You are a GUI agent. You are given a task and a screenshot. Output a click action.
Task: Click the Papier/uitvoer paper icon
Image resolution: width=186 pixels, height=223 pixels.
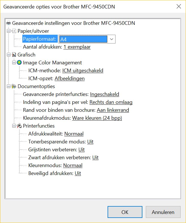coord(14,31)
